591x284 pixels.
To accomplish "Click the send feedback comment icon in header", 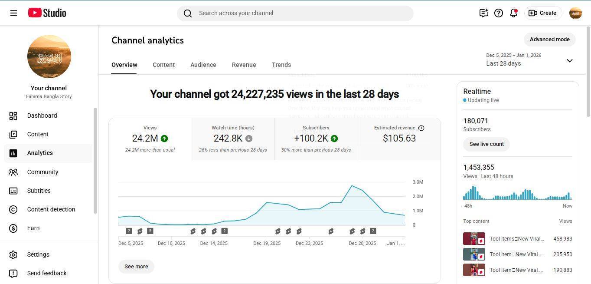I will 483,13.
